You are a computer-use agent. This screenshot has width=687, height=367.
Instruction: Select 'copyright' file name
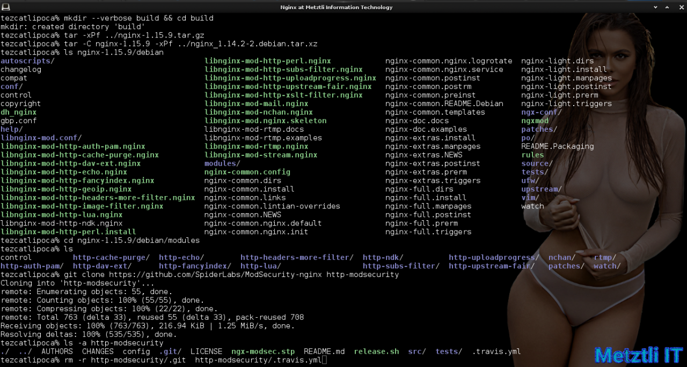[21, 104]
